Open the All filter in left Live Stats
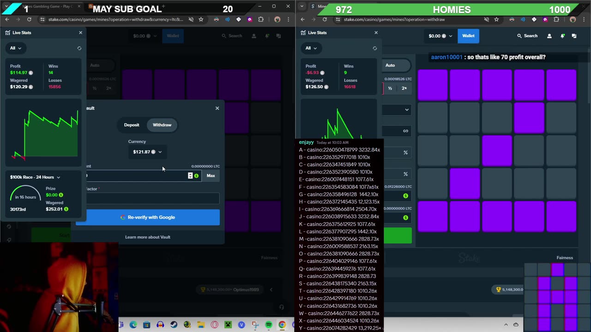The height and width of the screenshot is (332, 591). point(16,48)
